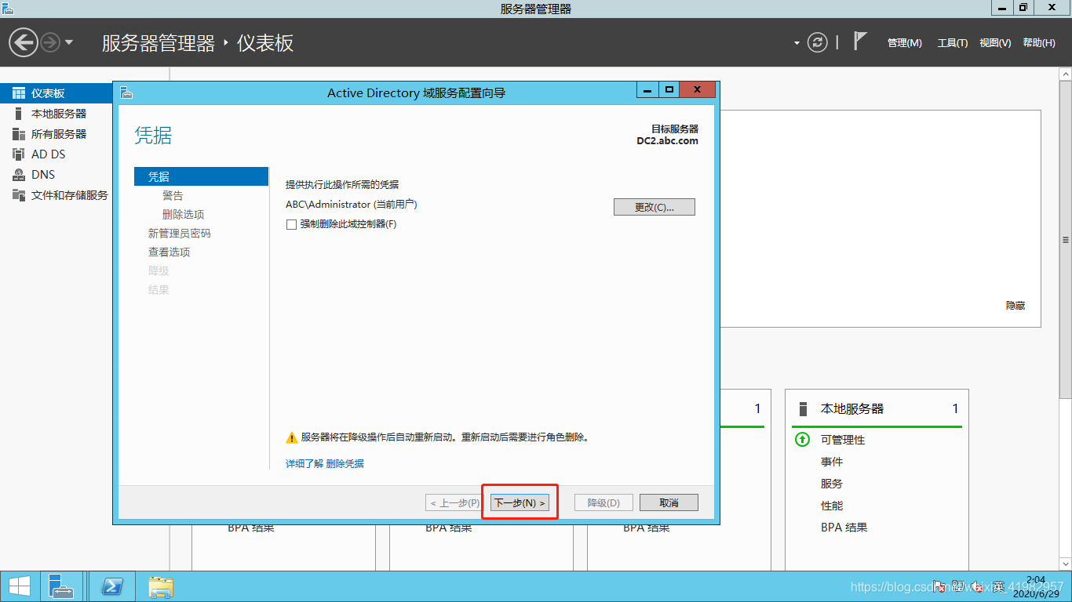This screenshot has width=1072, height=602.
Task: Open 事件 in 本地服务器 tile
Action: point(832,462)
